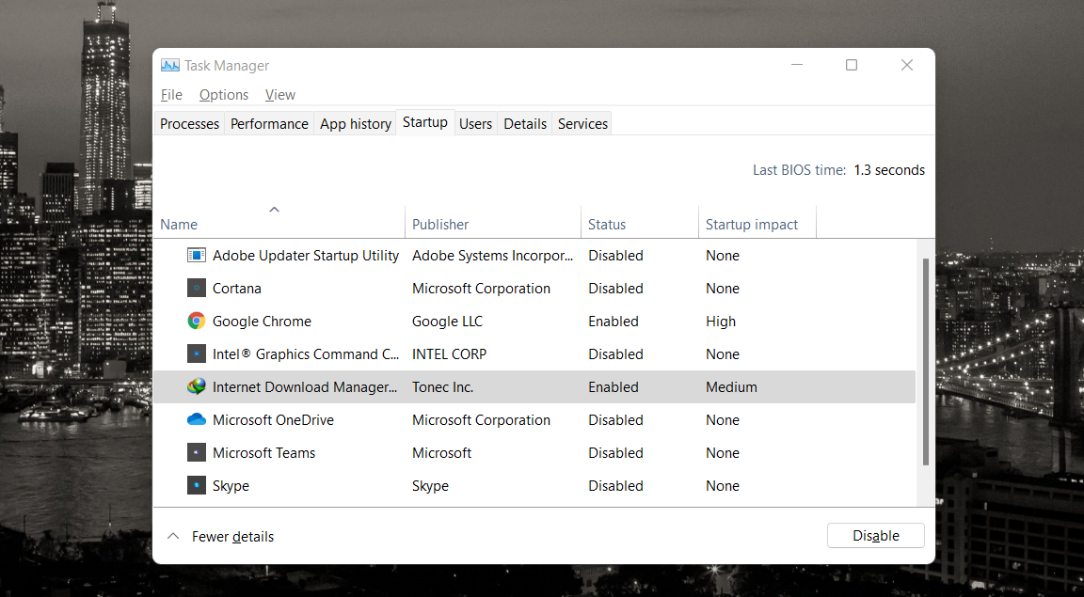This screenshot has height=597, width=1084.
Task: Click the Task Manager title bar icon
Action: [170, 66]
